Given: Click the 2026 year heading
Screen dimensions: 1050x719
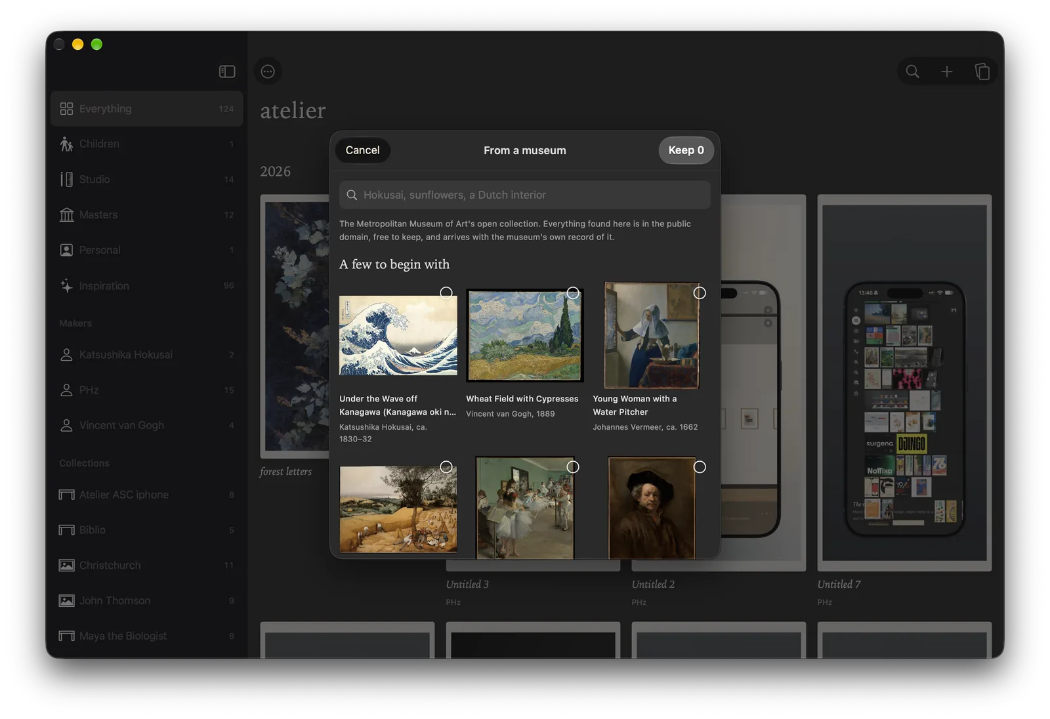Looking at the screenshot, I should click(276, 171).
